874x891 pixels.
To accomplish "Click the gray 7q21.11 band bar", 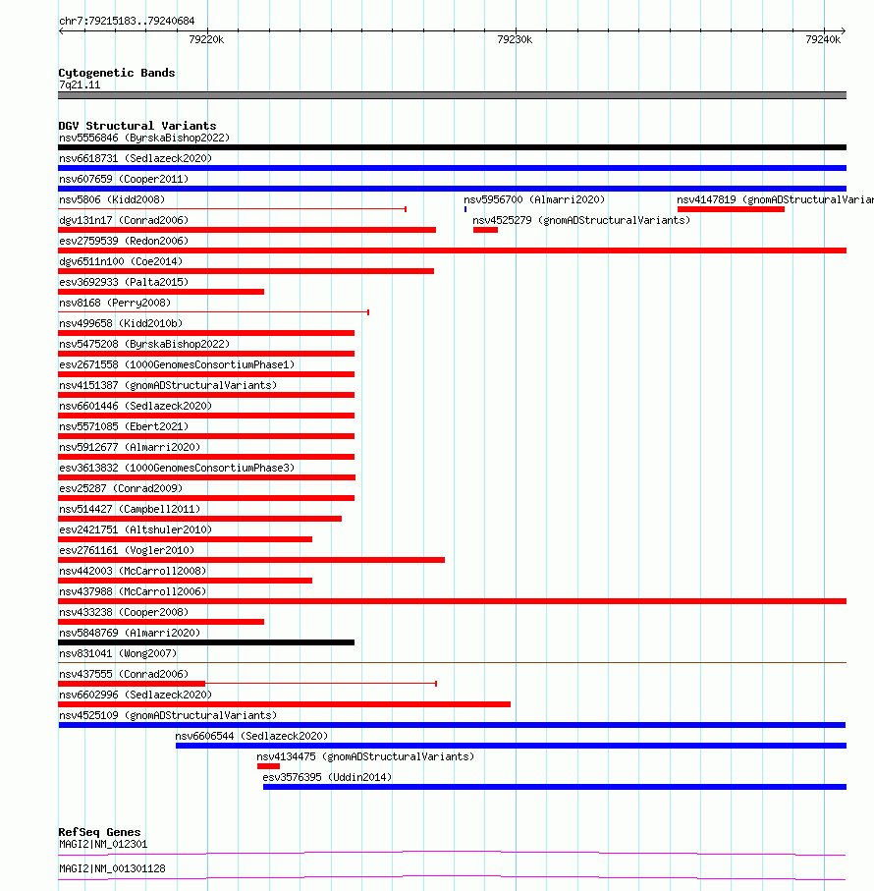I will 452,95.
